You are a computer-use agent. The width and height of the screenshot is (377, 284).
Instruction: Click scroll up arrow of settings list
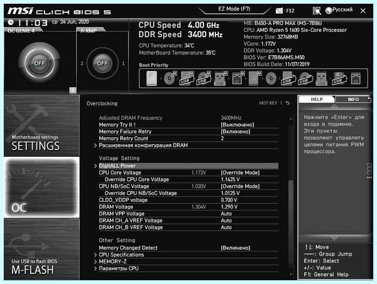[x=291, y=118]
